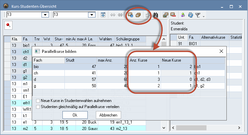Edit Neue Kurse value 2 for bio
The image size is (248, 135).
(177, 67)
